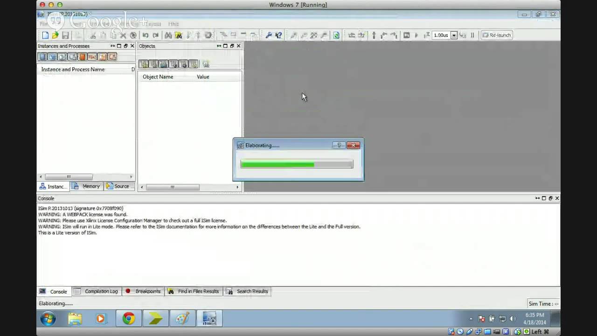Show hidden tray icons arrow
This screenshot has height=336, width=597.
[471, 319]
